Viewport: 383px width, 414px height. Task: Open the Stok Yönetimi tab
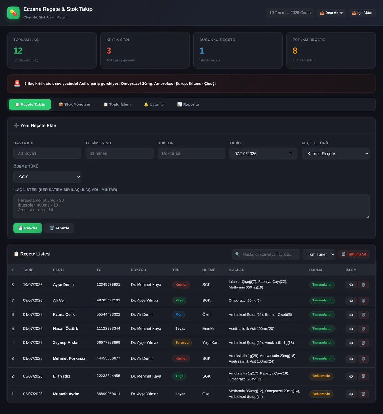pyautogui.click(x=74, y=105)
